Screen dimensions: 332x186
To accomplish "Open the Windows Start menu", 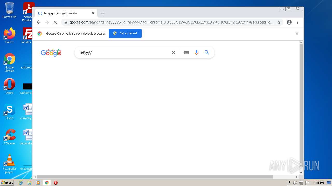I will coord(7,183).
